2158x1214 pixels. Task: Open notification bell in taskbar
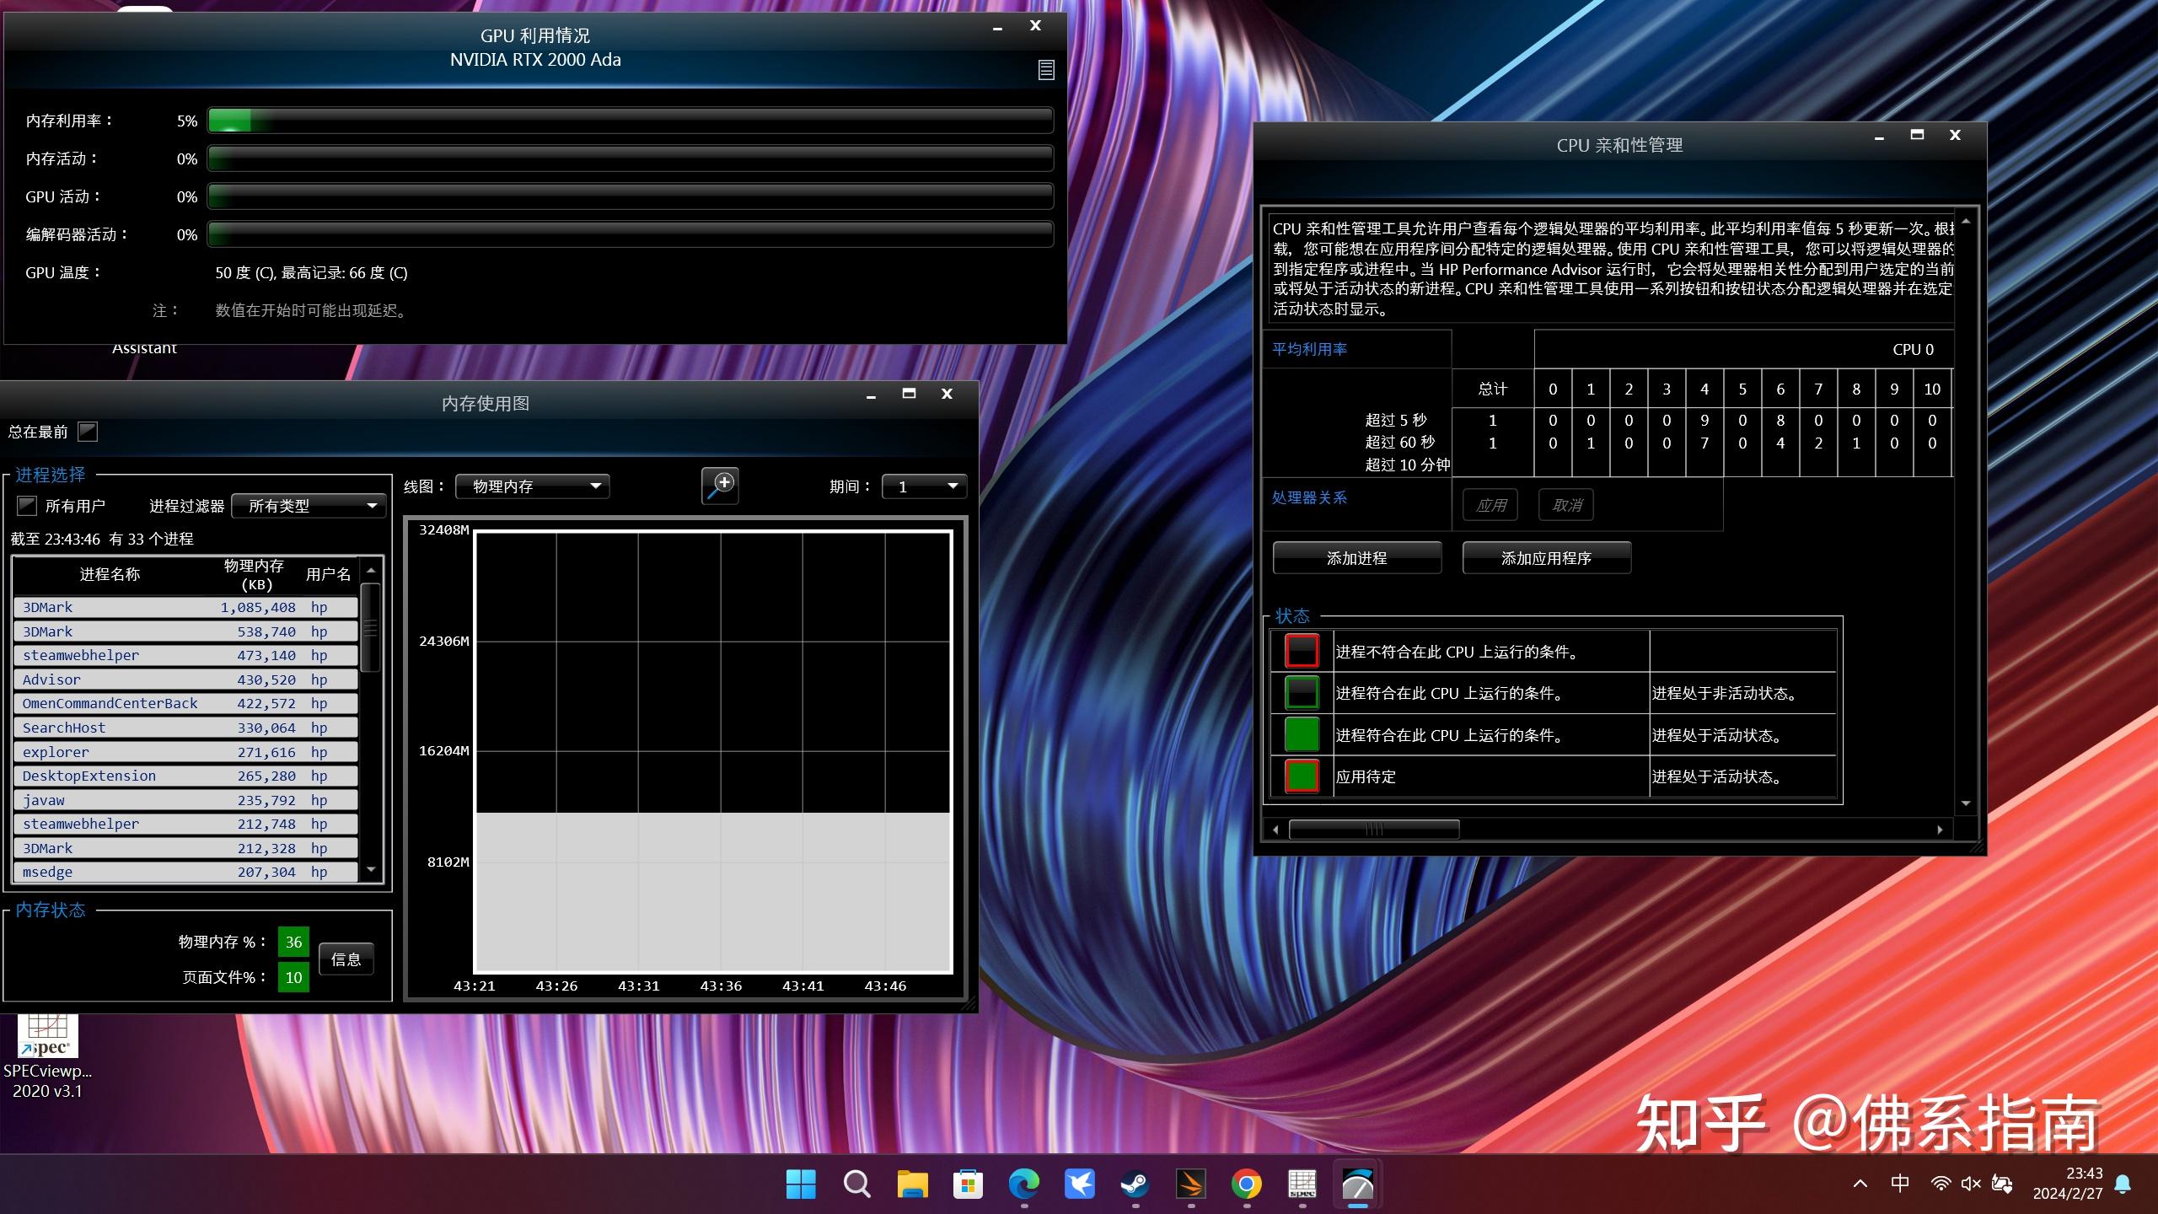(2123, 1184)
